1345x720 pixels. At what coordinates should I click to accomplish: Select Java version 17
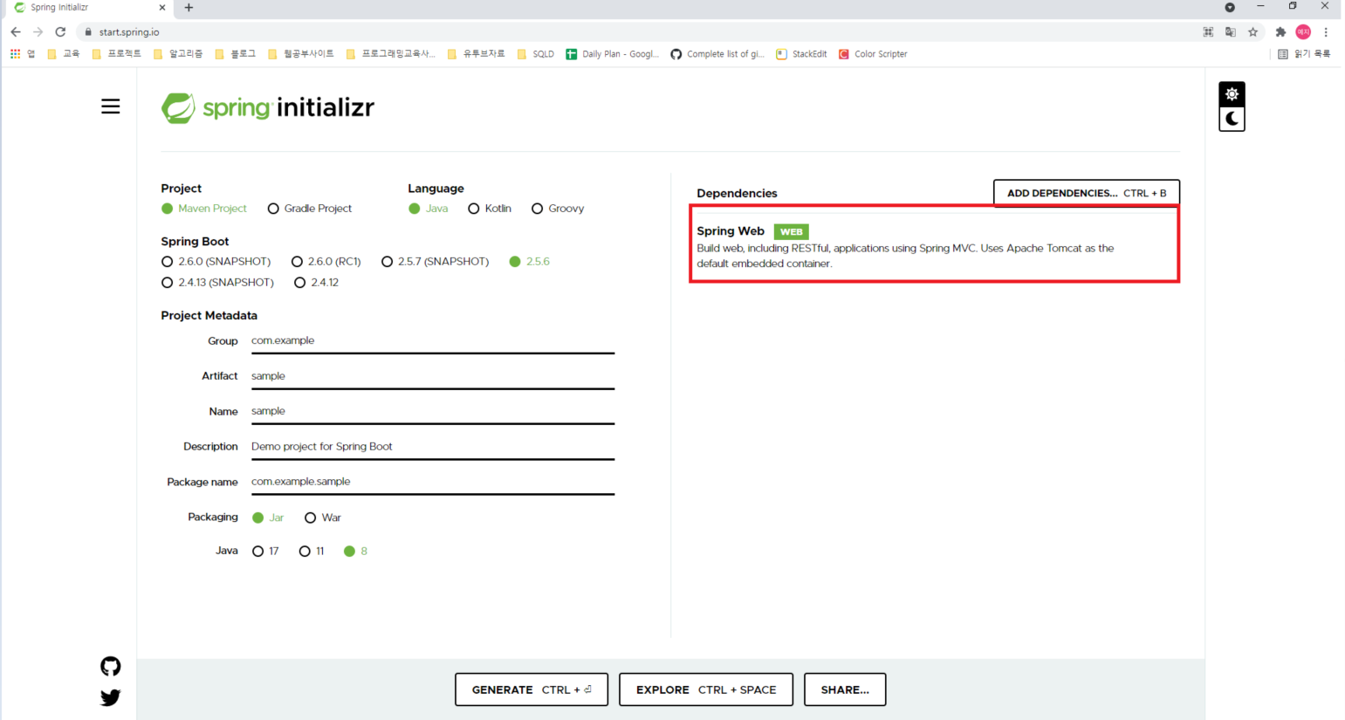(x=265, y=552)
